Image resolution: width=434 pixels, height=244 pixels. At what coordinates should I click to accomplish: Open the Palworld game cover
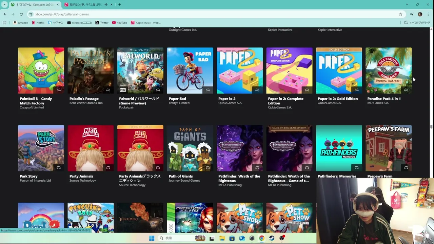click(140, 70)
